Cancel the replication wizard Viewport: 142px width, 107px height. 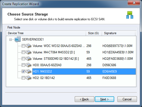127,99
